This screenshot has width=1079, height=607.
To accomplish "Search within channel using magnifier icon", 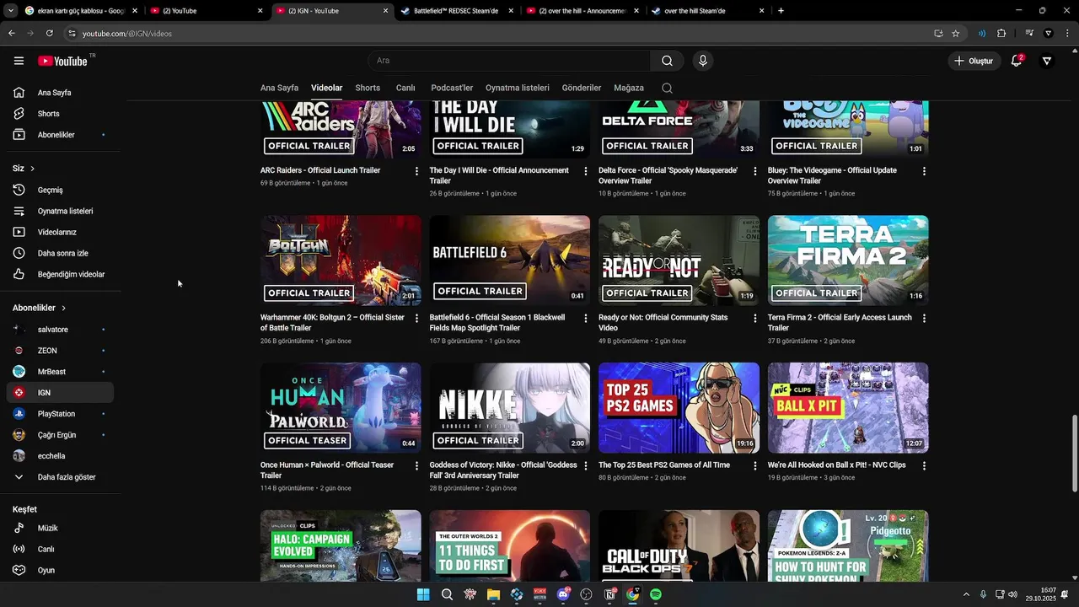I will [x=667, y=88].
